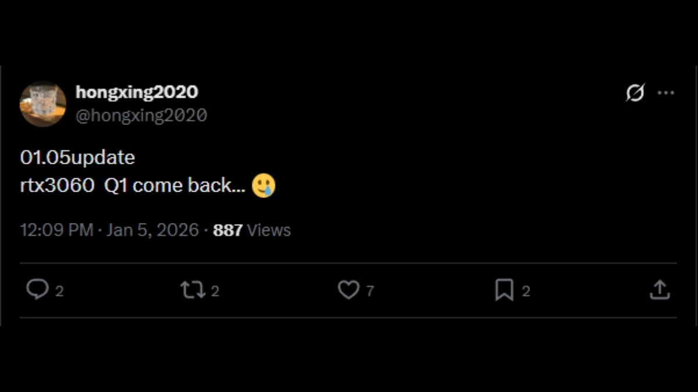This screenshot has width=698, height=392.
Task: Repost the tweet using the arrows icon
Action: 193,289
